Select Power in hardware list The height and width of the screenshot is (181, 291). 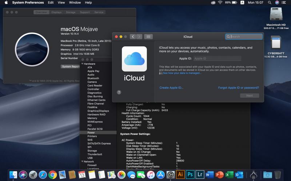point(91,132)
